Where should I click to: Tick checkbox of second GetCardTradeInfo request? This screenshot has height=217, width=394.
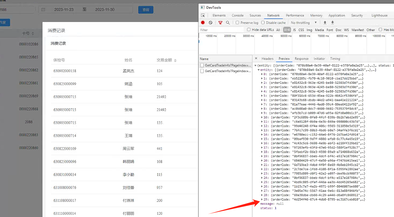[x=202, y=71]
